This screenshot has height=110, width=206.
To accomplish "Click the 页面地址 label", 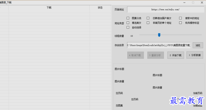I will (119, 9).
